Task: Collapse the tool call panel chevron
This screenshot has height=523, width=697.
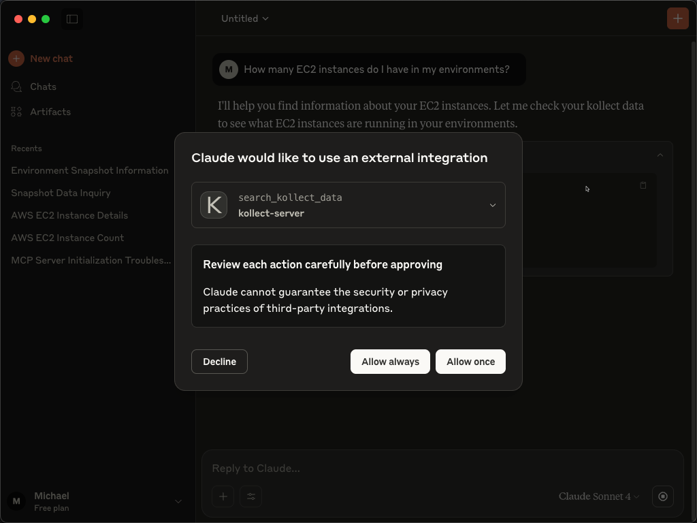Action: tap(660, 155)
